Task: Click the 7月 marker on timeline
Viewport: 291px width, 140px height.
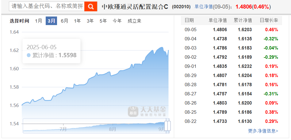Action: (x=63, y=129)
